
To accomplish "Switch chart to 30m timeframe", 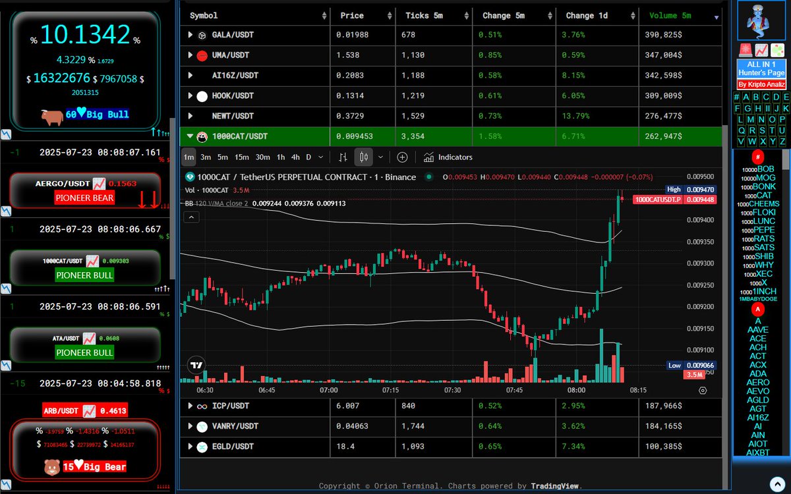I will (x=263, y=157).
